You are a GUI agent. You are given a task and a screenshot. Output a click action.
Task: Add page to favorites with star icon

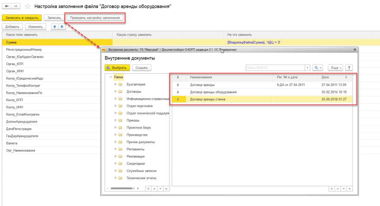coord(27,6)
